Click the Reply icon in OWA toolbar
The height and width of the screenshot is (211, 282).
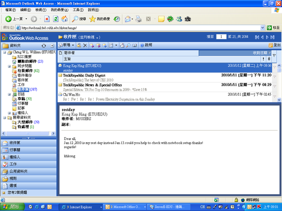point(92,46)
